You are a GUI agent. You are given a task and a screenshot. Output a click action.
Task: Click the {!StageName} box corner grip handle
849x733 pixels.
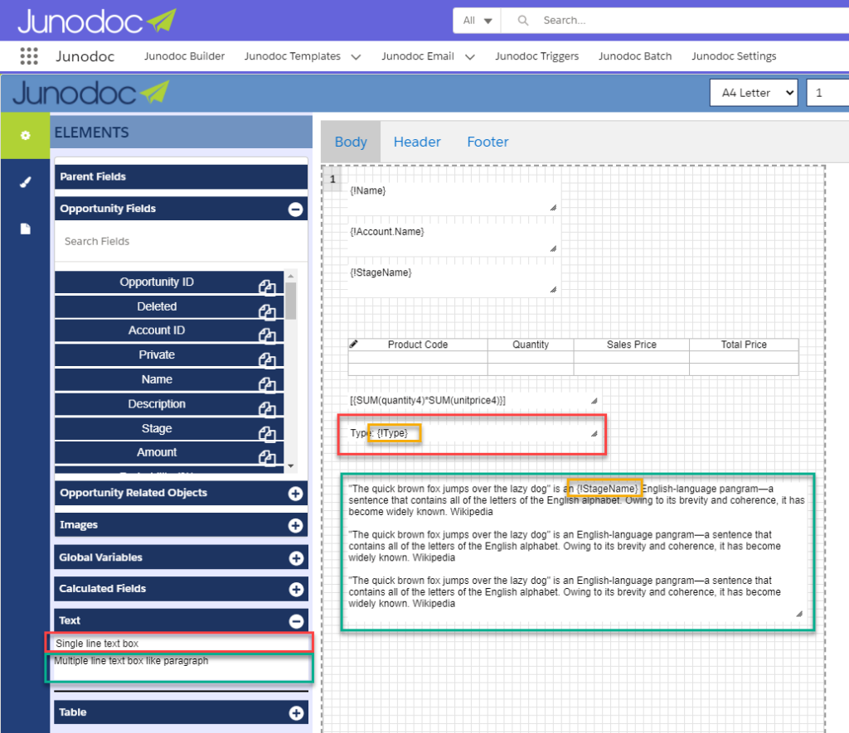coord(553,290)
